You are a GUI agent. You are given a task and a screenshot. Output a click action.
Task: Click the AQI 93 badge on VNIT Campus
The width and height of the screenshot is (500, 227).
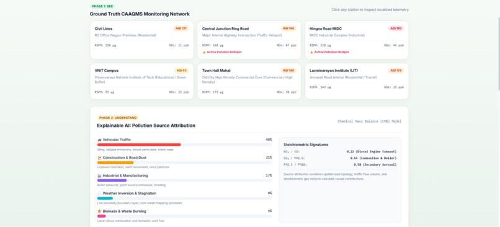[181, 71]
